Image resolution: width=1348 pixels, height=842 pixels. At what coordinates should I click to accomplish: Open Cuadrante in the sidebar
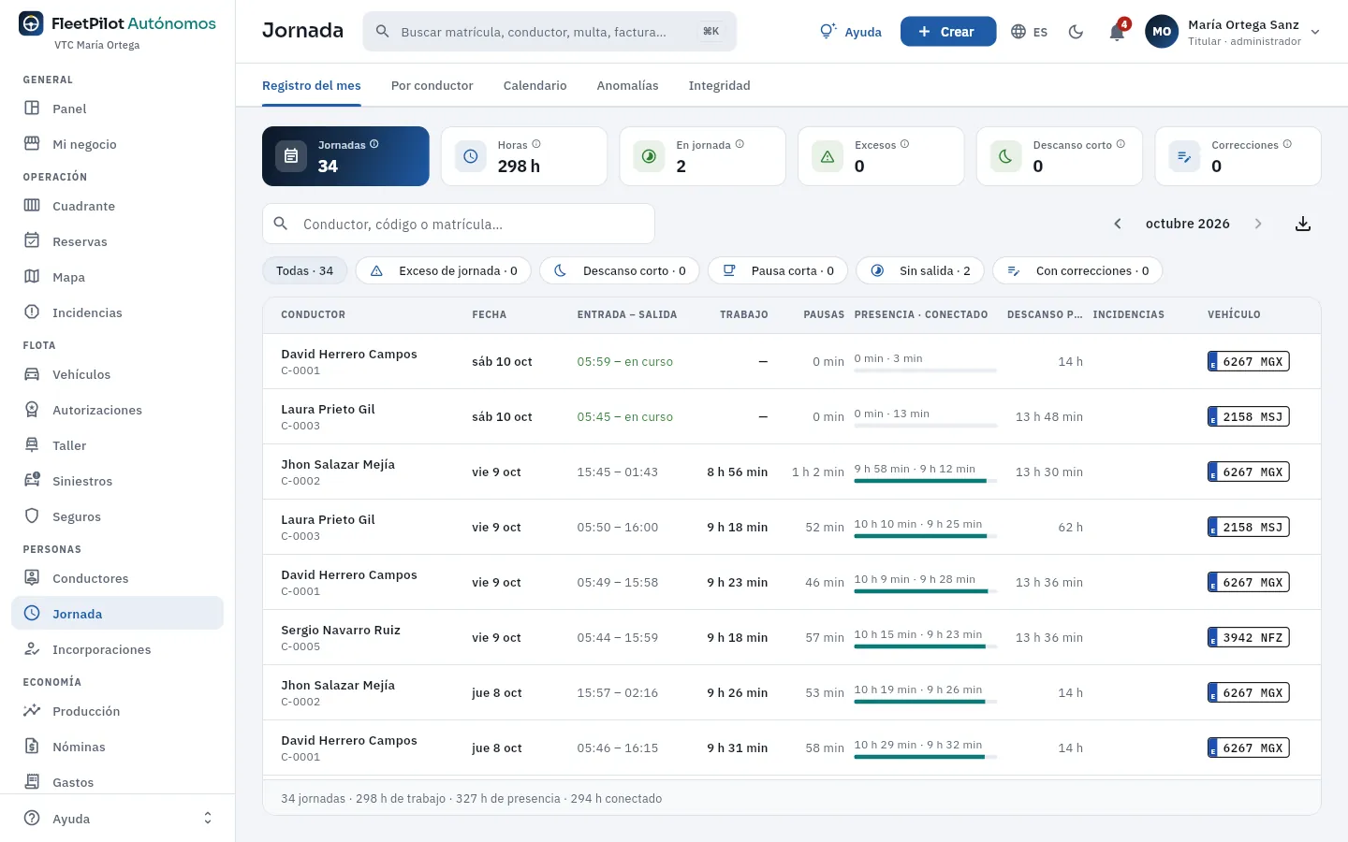(x=117, y=206)
